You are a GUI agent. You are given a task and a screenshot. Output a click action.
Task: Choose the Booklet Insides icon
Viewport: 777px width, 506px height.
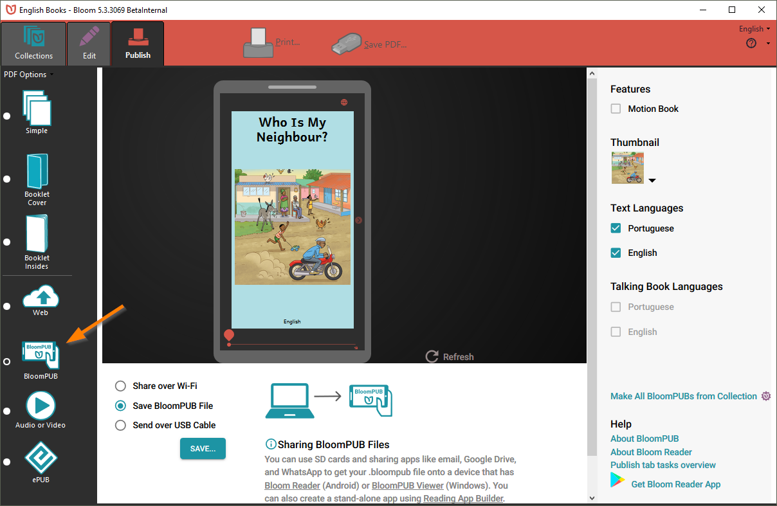[x=37, y=233]
